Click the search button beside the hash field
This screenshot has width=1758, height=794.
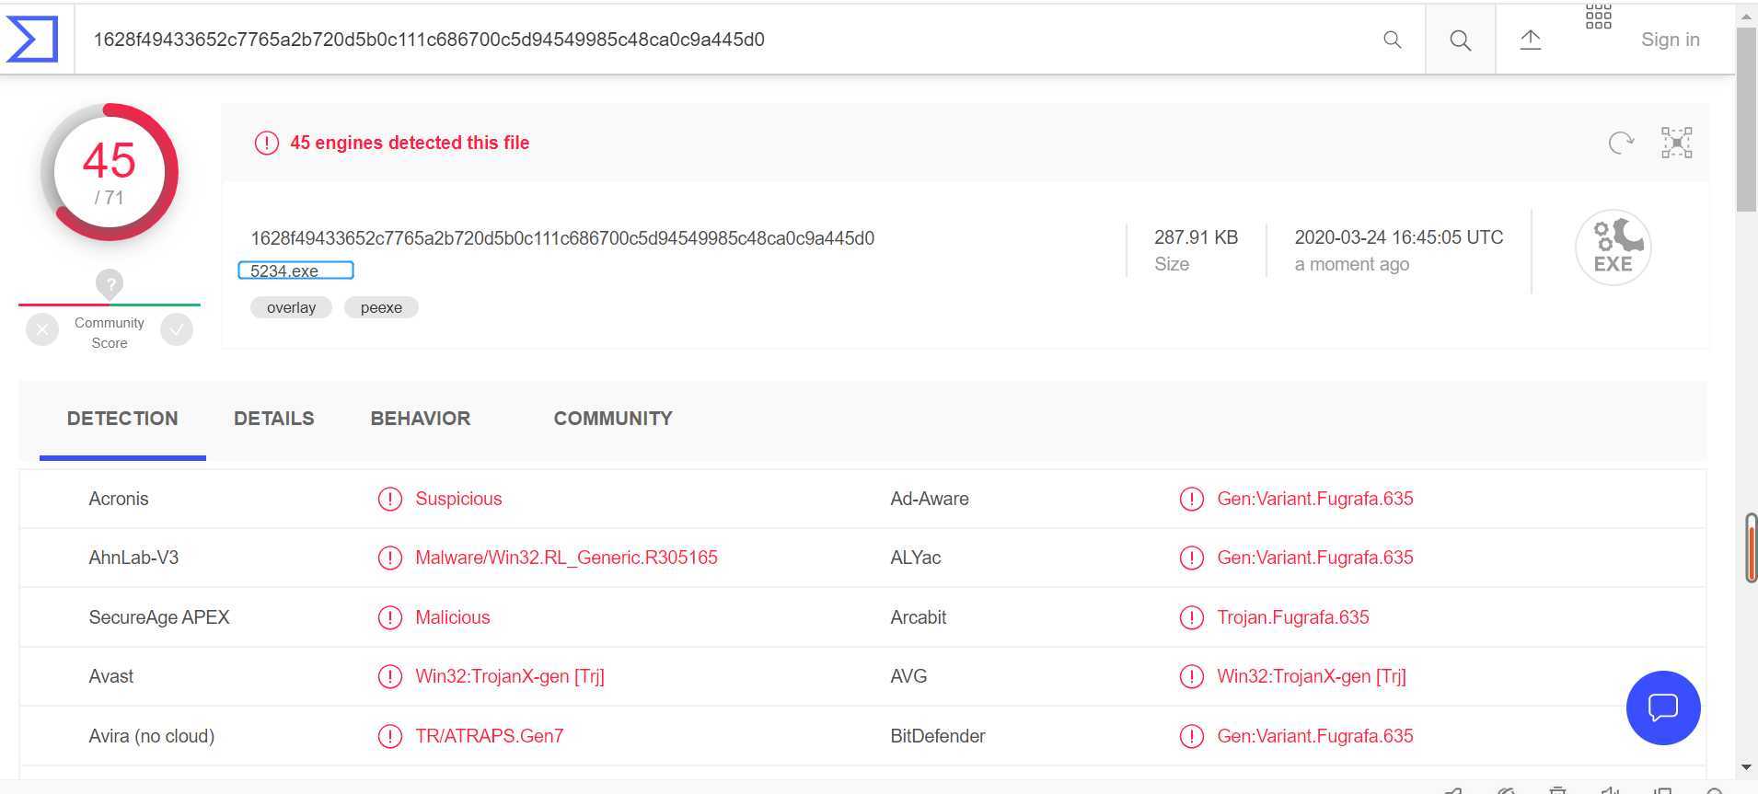(x=1460, y=40)
